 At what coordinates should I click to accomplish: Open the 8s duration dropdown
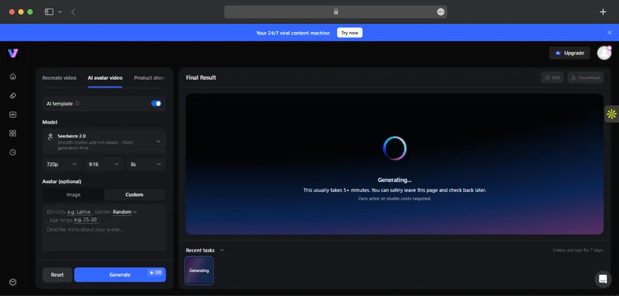click(146, 164)
